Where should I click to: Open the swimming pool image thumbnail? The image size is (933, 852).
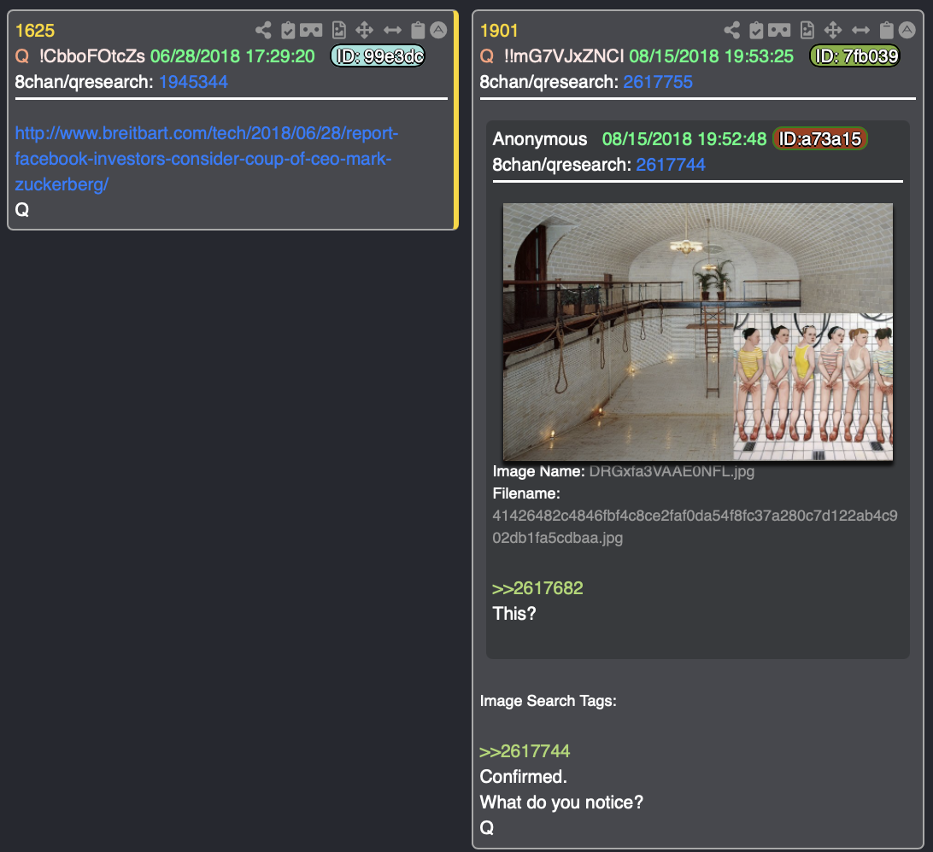tap(697, 332)
